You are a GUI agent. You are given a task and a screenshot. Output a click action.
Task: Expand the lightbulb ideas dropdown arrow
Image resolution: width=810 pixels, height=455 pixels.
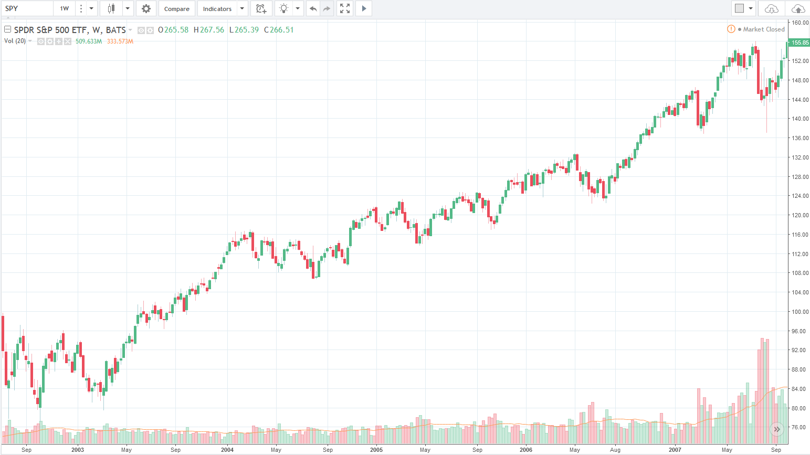click(x=298, y=8)
